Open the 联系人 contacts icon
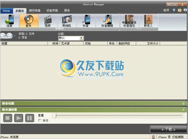 click(148, 20)
